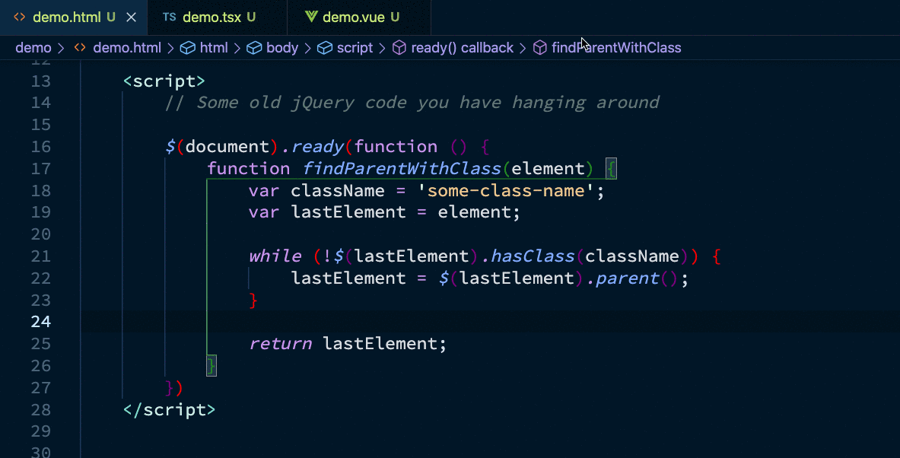This screenshot has width=900, height=458.
Task: Click the '.hasClass' method call
Action: click(528, 256)
